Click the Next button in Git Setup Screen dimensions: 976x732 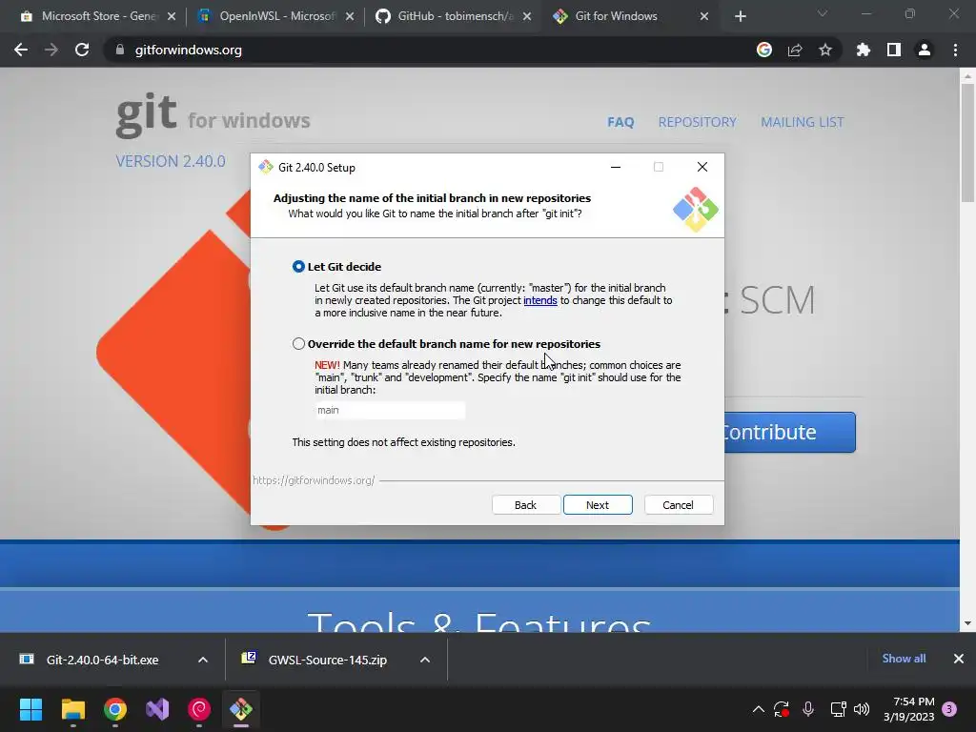tap(598, 505)
